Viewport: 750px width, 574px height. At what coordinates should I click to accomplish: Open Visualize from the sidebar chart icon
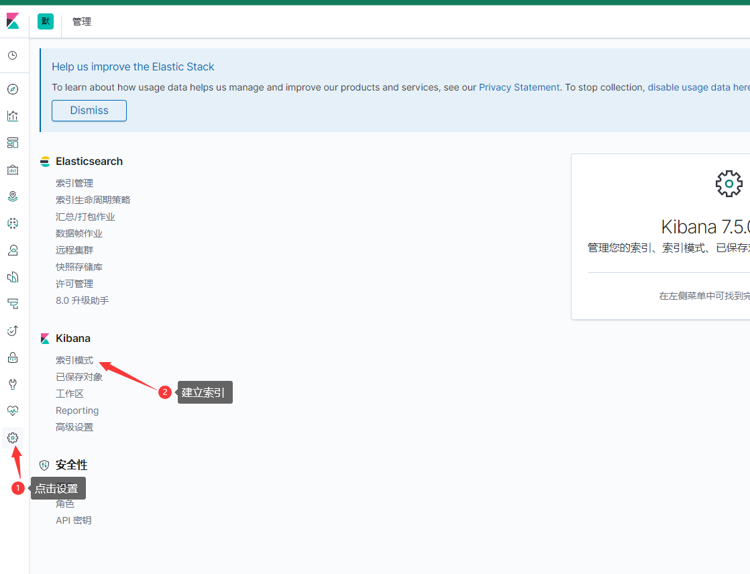(13, 116)
